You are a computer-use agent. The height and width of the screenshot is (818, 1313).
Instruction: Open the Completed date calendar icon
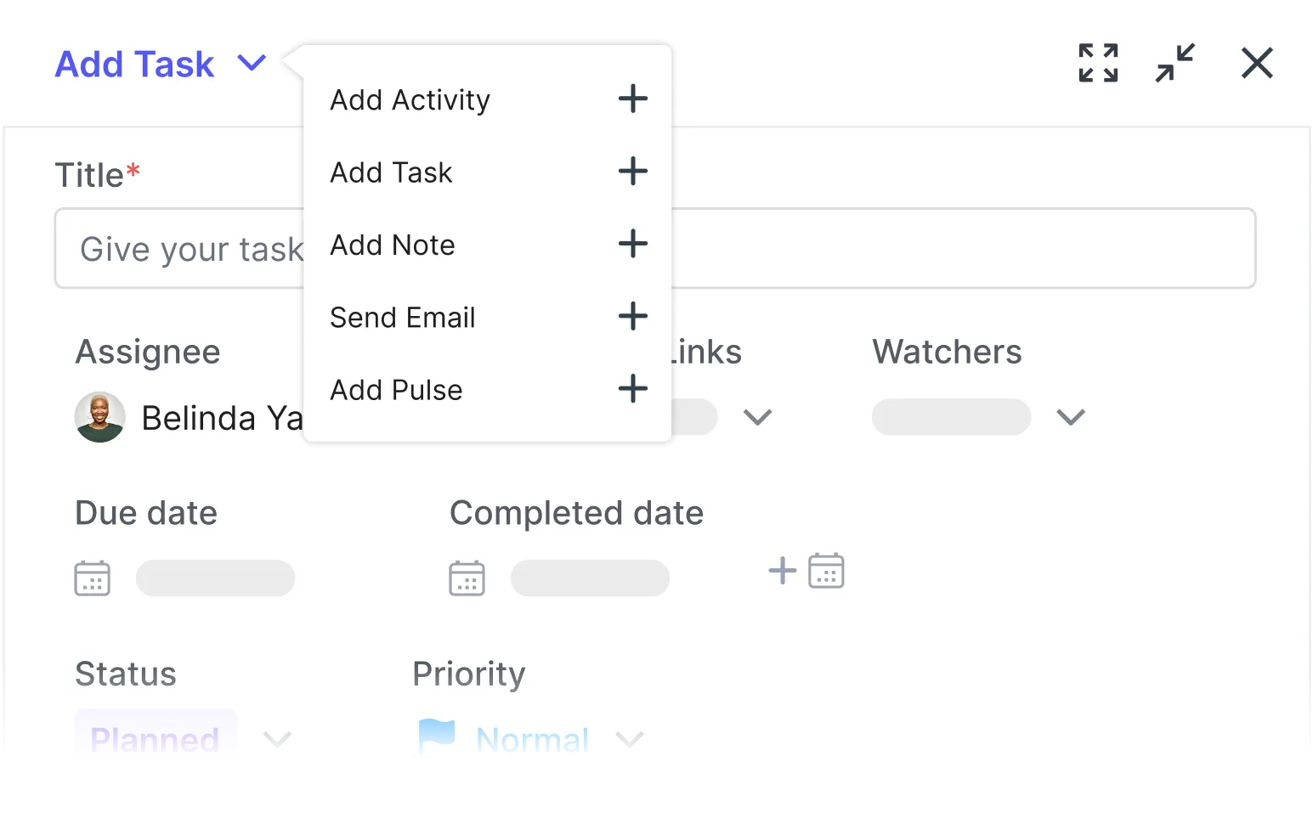(467, 578)
